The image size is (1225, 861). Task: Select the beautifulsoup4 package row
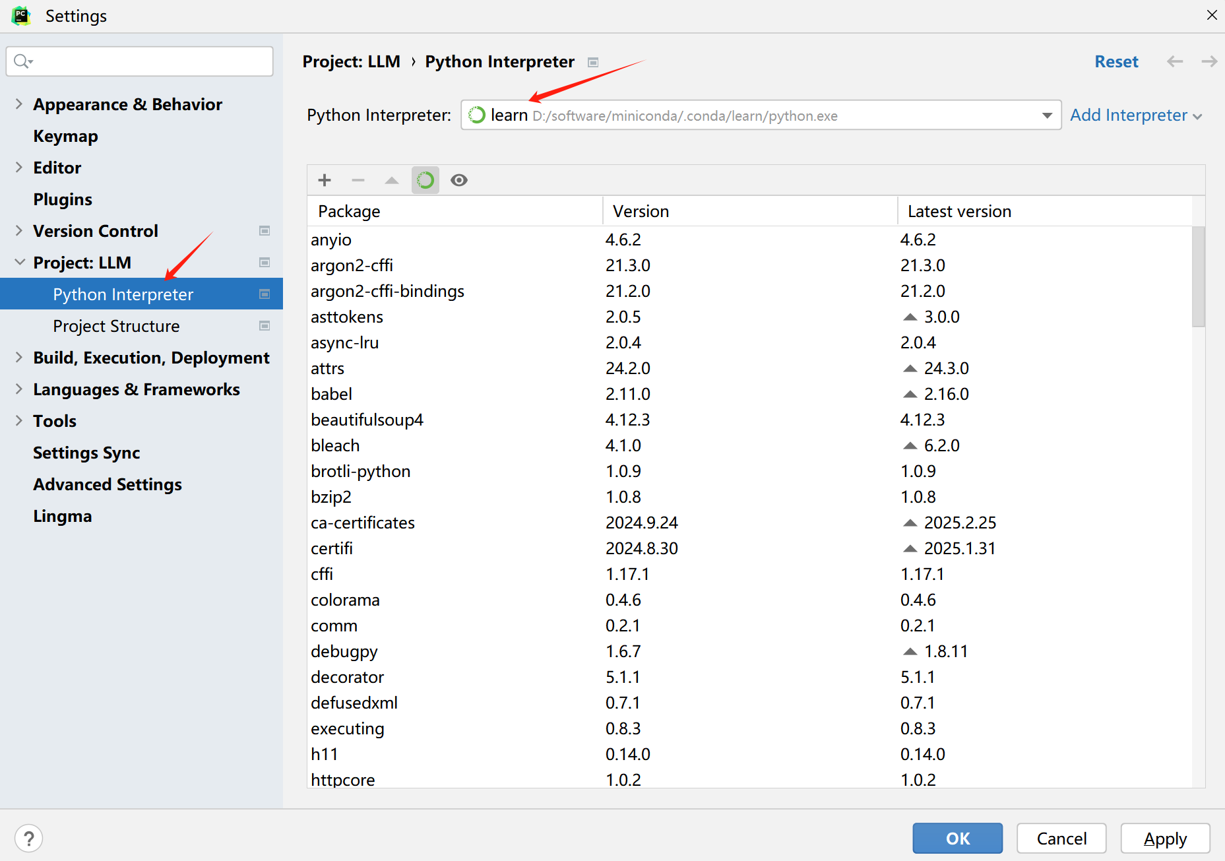(x=750, y=420)
